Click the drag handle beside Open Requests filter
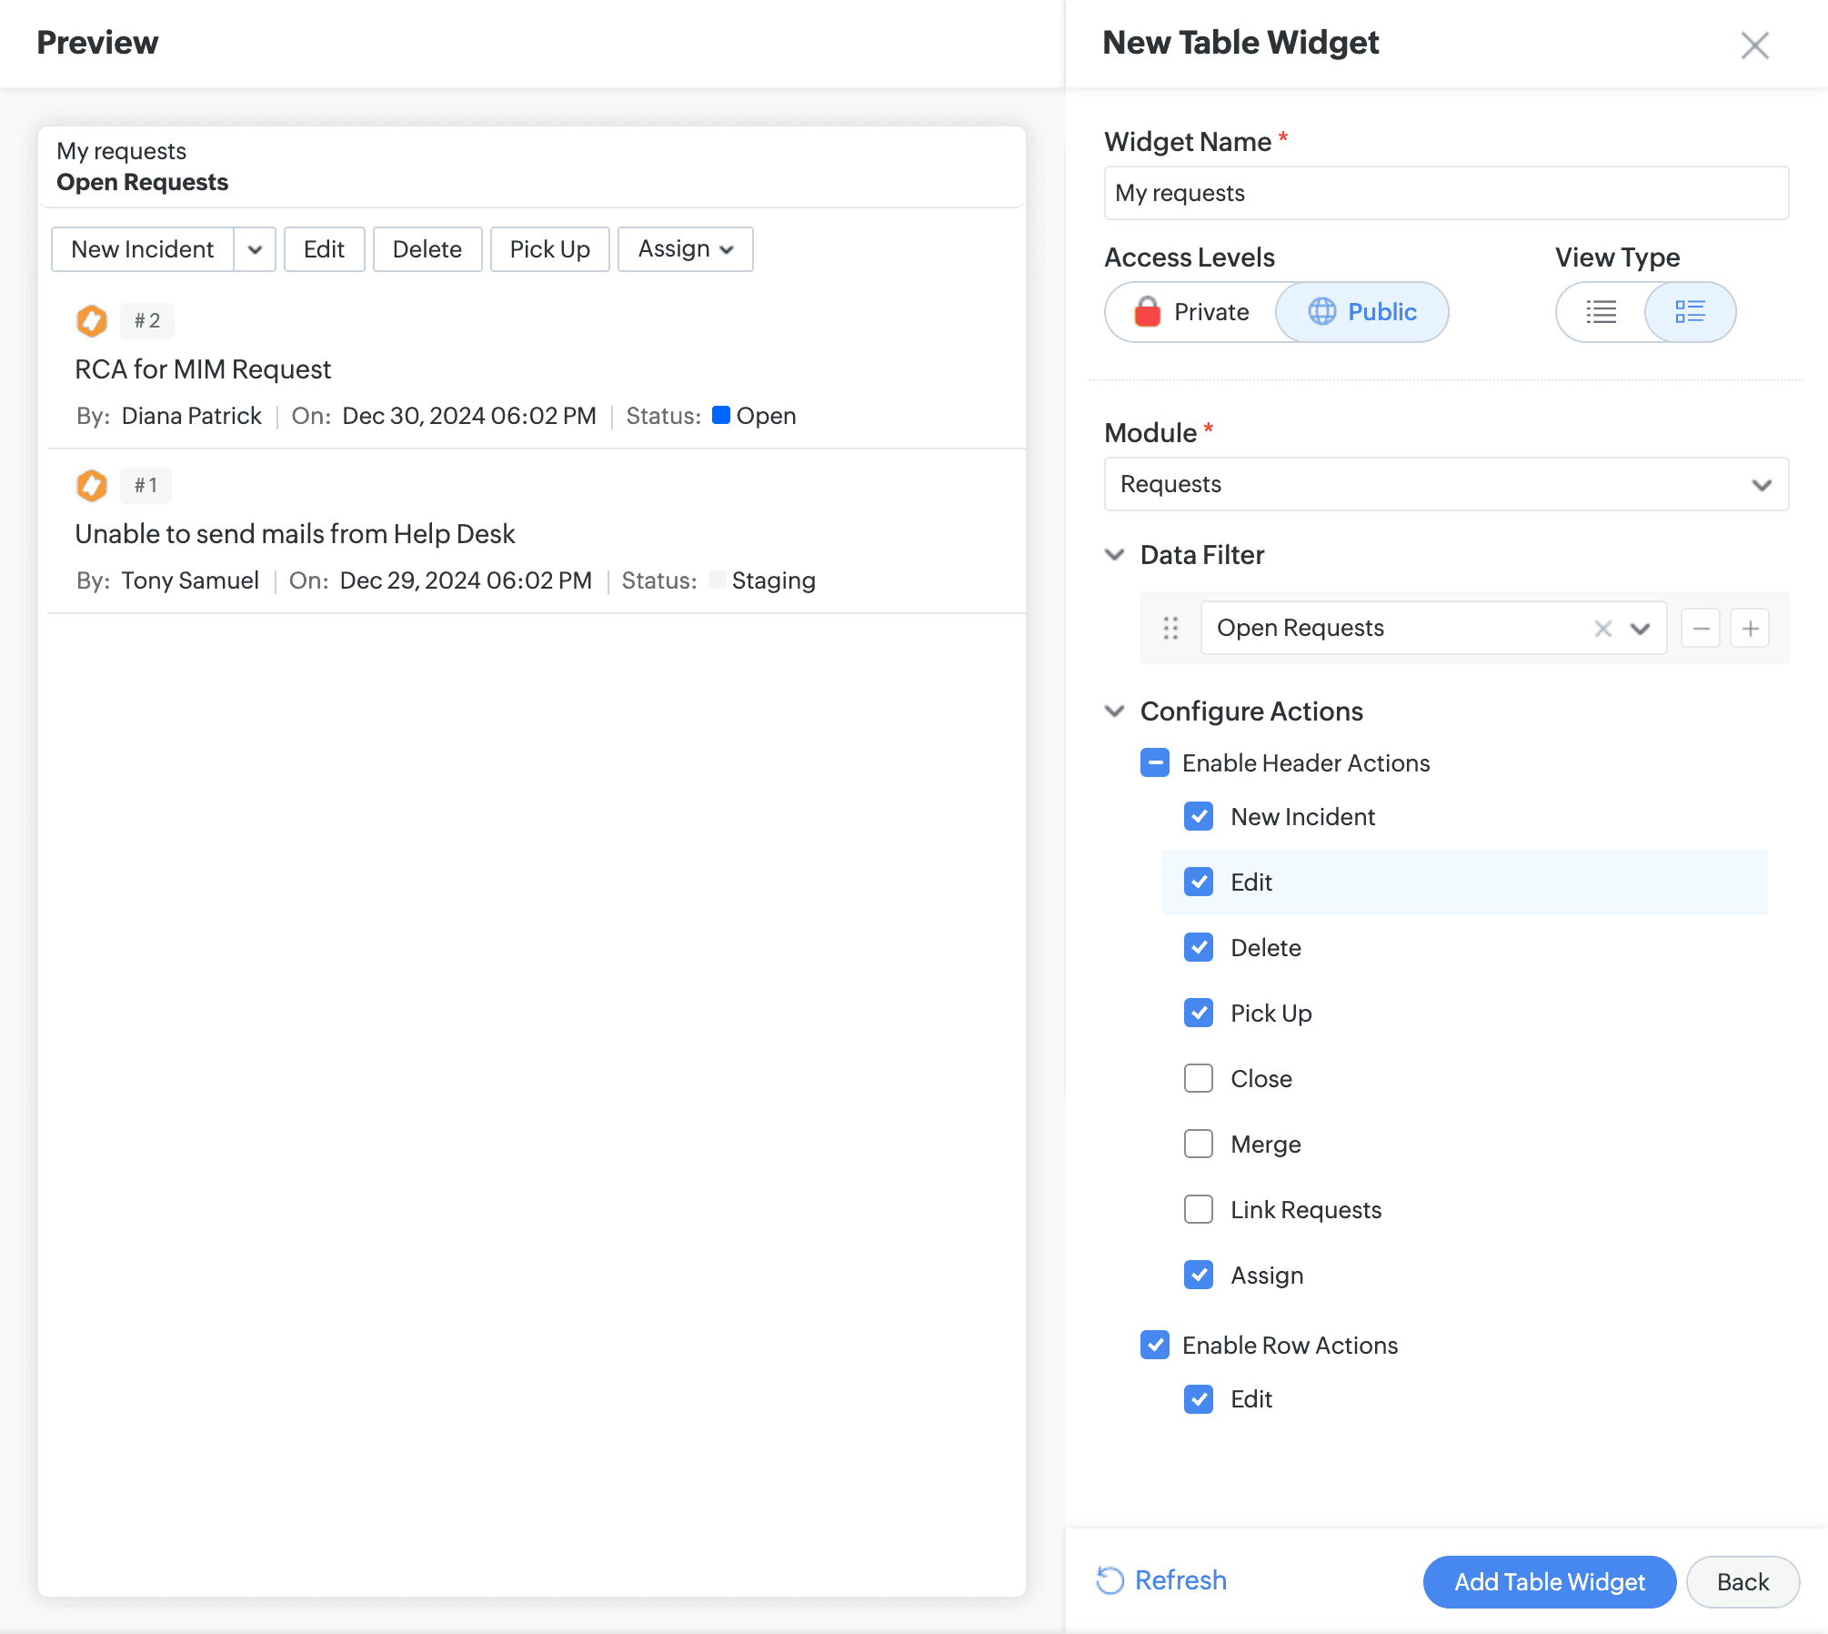This screenshot has width=1828, height=1634. (x=1170, y=628)
